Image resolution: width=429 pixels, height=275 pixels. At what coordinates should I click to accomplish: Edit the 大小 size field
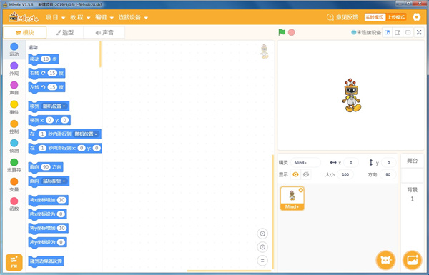(345, 174)
